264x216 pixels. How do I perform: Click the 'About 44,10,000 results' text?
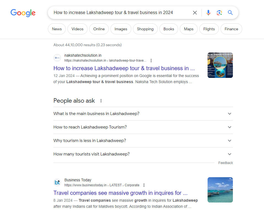point(88,45)
